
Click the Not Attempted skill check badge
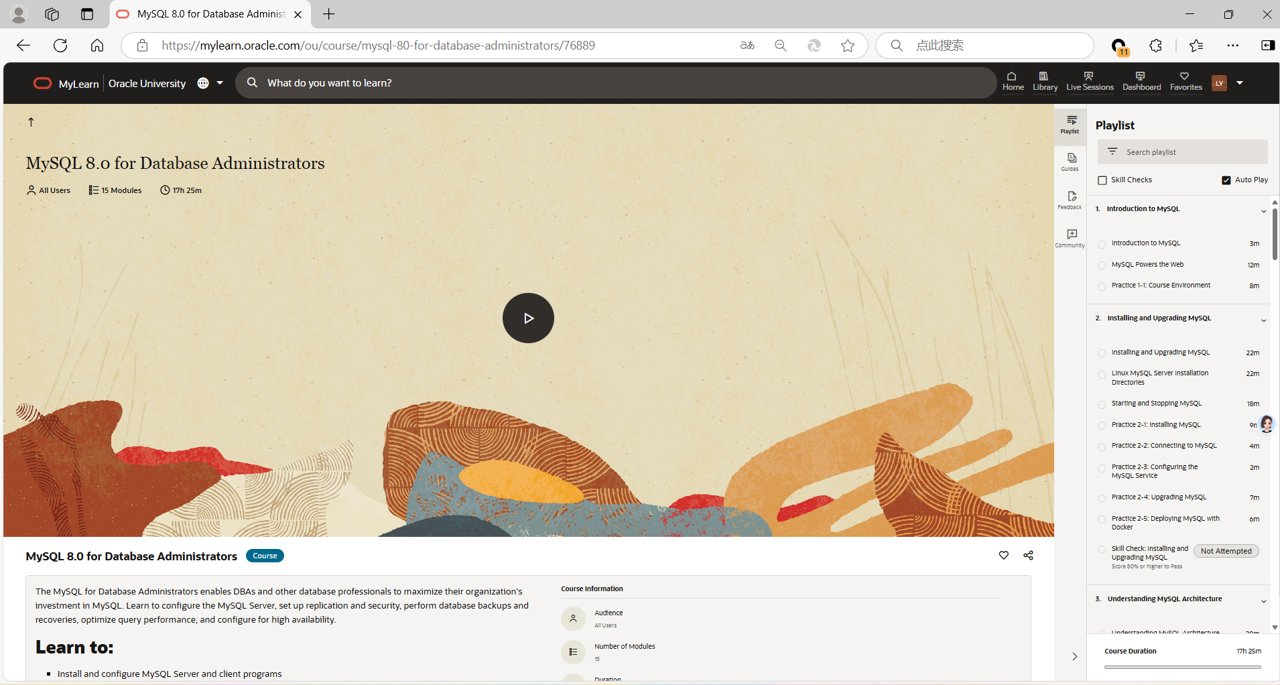coord(1226,551)
